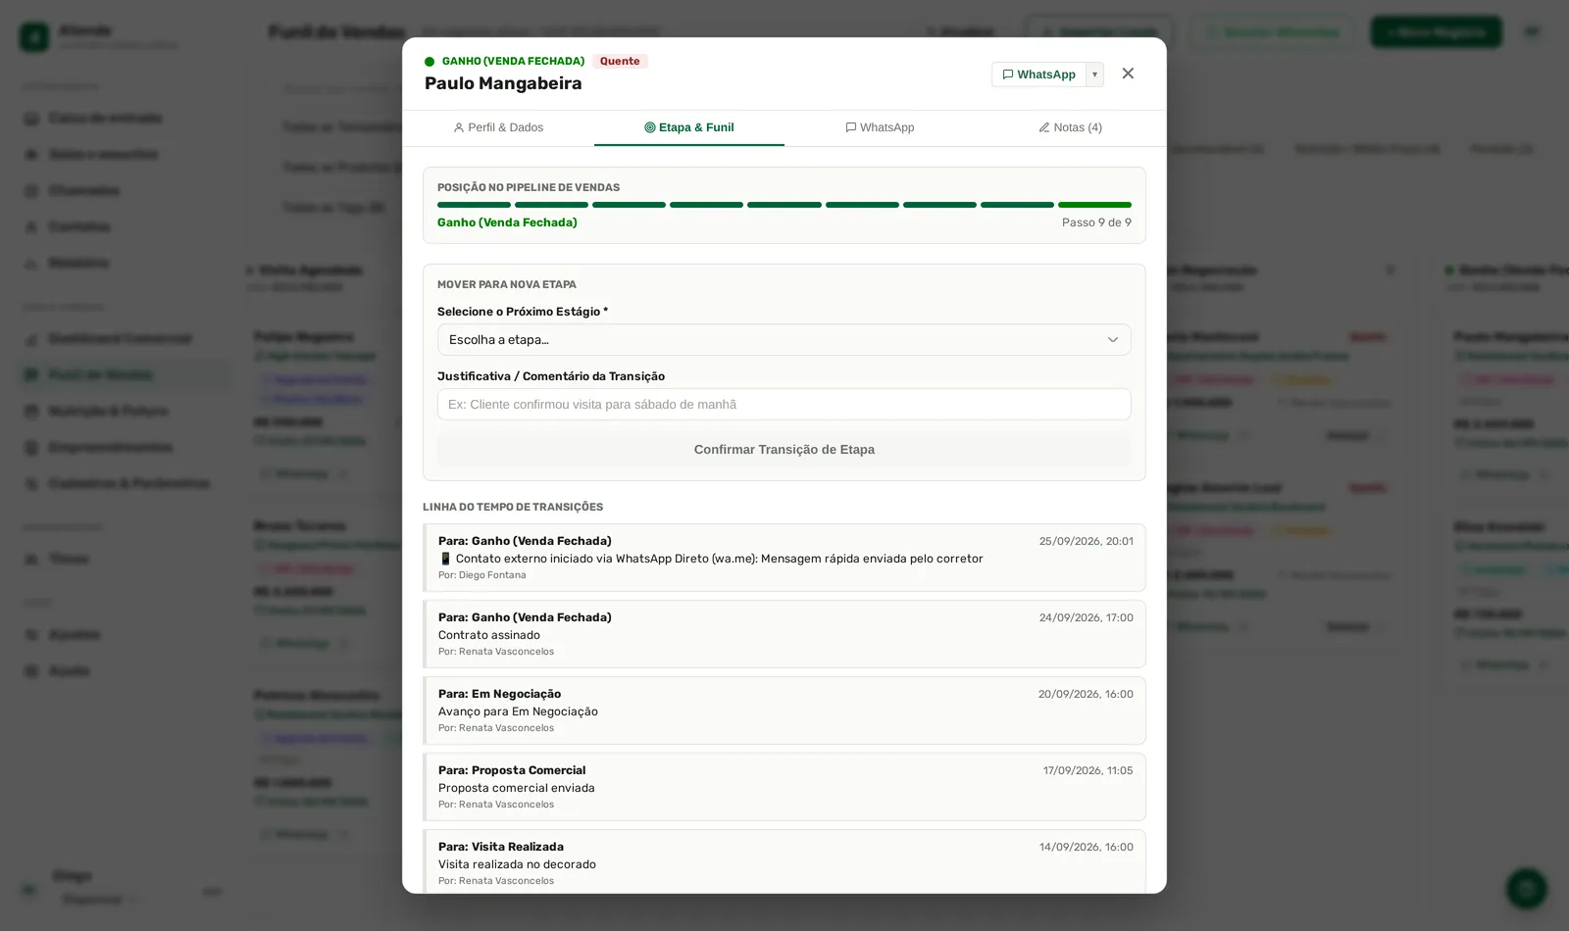Click green 'Ganho (Venda Fechada)' label under pipeline bar
The height and width of the screenshot is (931, 1569).
(x=507, y=222)
